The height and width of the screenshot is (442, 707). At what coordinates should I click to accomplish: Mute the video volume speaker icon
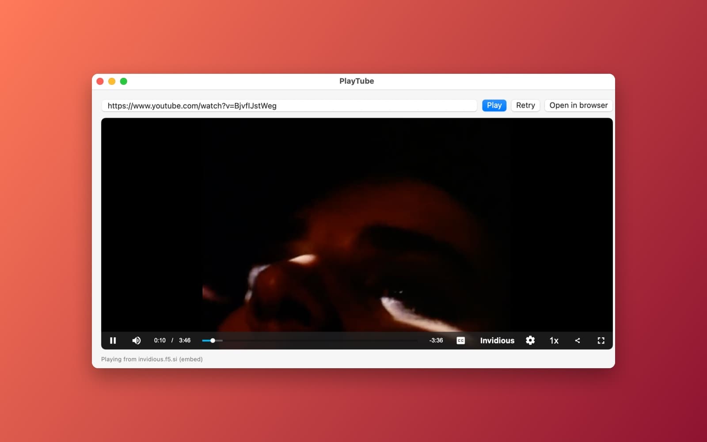click(136, 340)
